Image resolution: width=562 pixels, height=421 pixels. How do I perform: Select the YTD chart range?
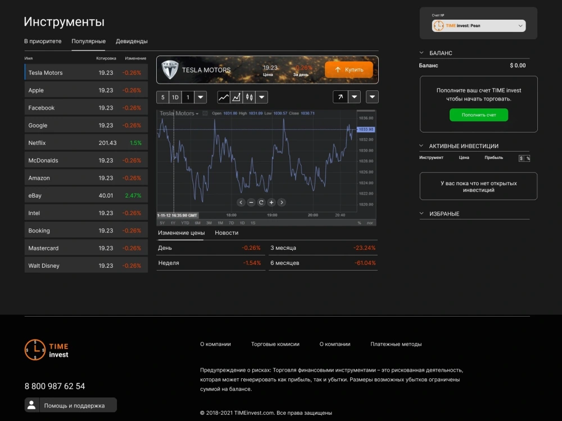(185, 223)
